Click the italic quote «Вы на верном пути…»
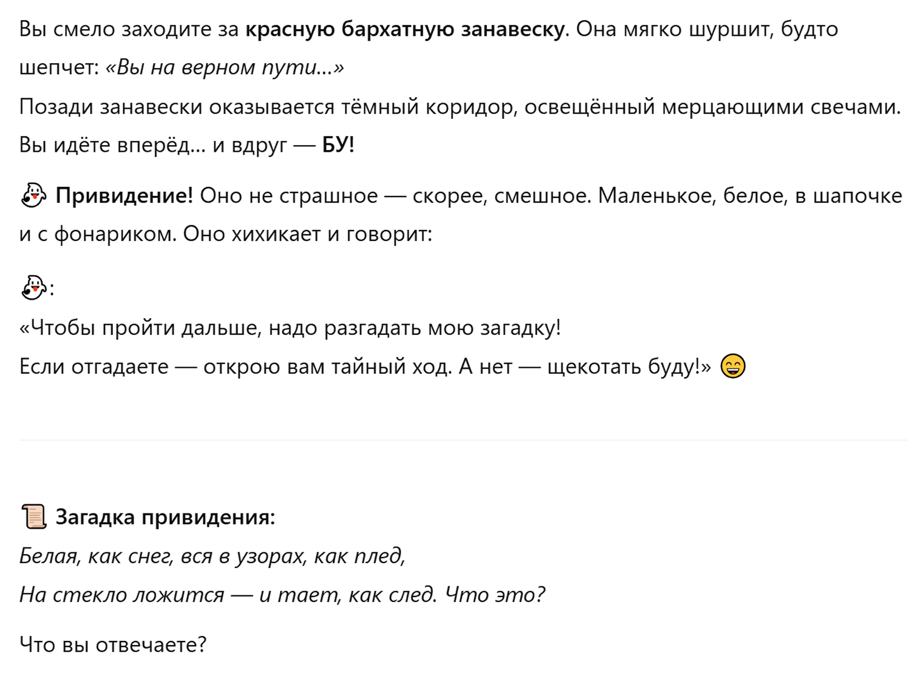Image resolution: width=923 pixels, height=687 pixels. (225, 67)
